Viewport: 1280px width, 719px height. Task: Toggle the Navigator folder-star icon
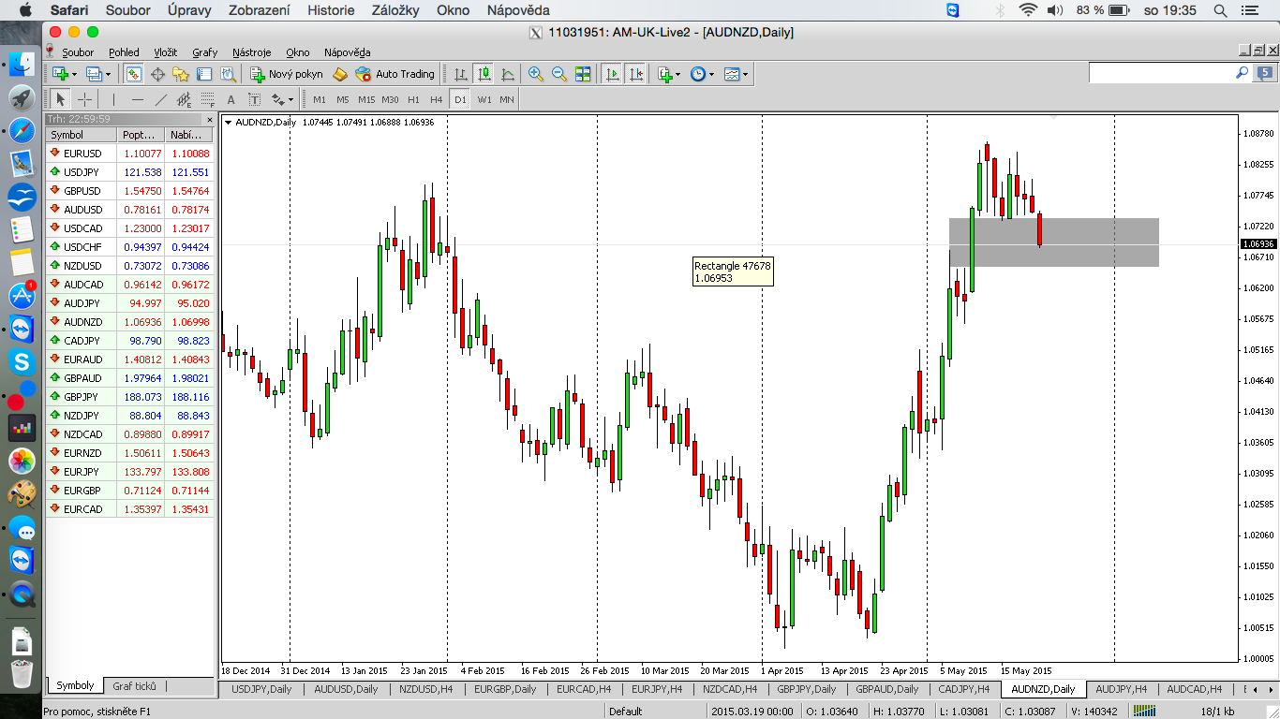click(x=181, y=74)
